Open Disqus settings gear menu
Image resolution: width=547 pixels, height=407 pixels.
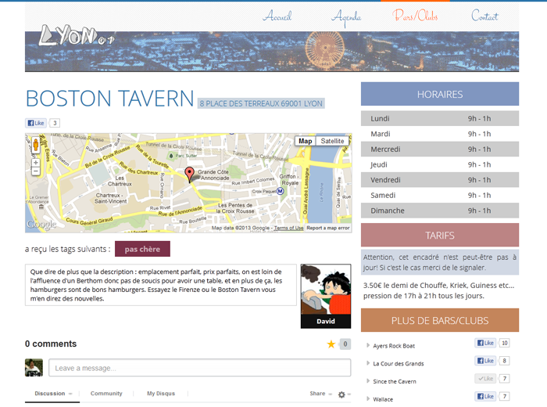[343, 394]
